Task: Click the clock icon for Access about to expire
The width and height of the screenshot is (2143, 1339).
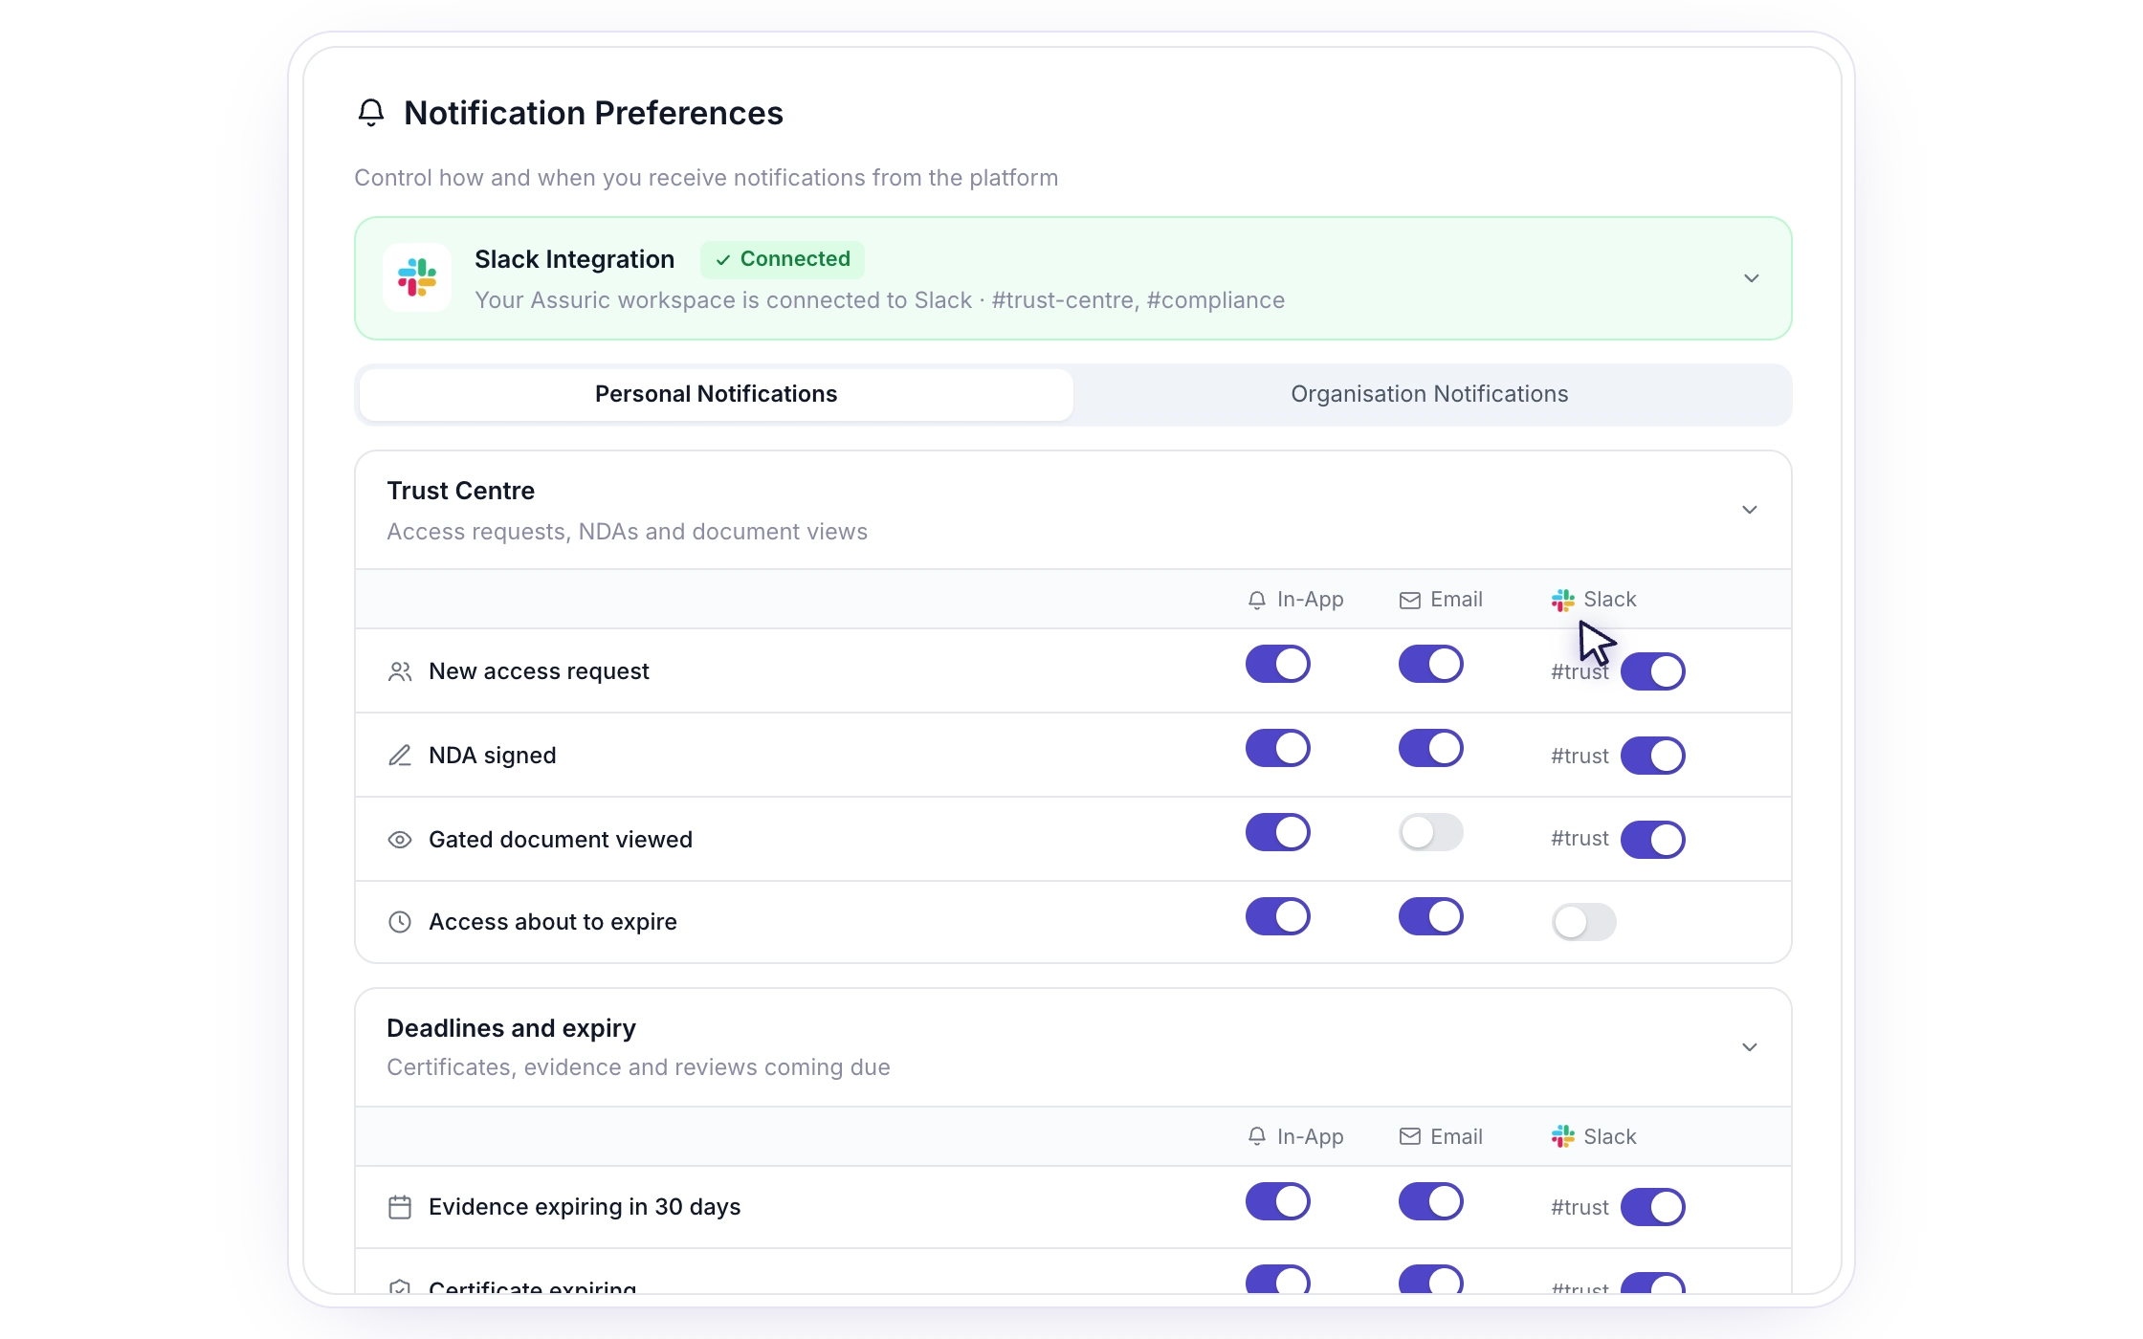Action: click(x=400, y=922)
